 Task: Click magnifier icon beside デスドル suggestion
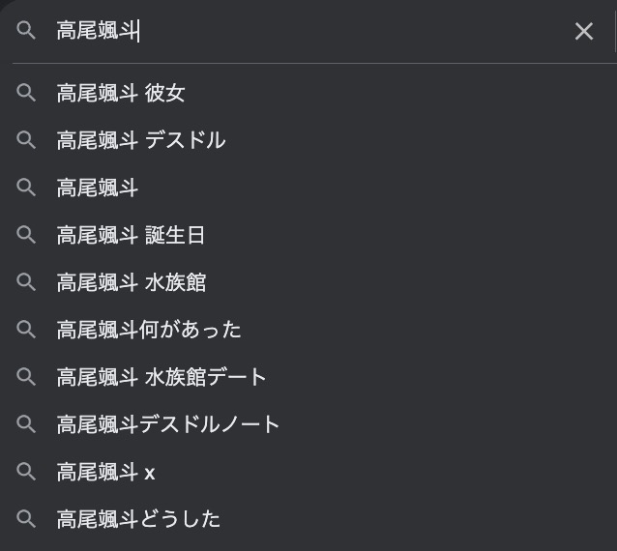click(26, 140)
